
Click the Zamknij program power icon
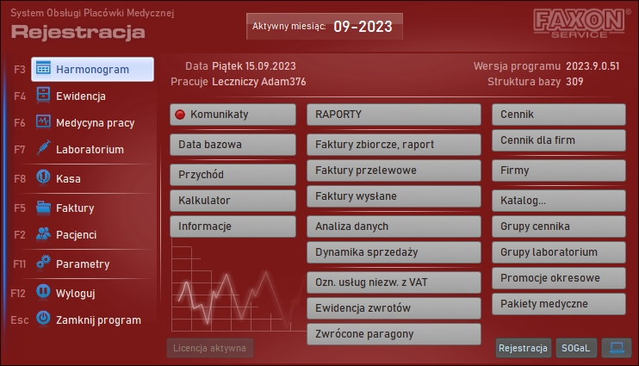43,319
